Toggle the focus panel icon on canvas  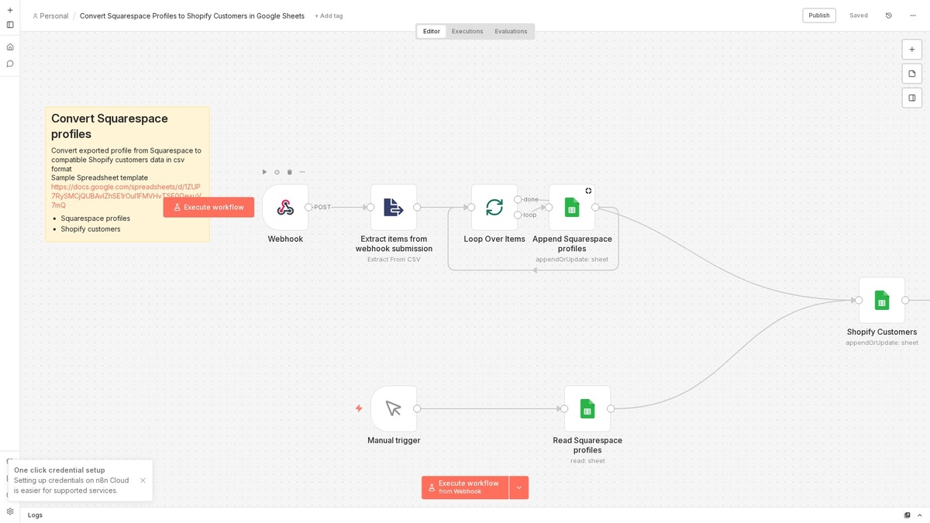click(912, 98)
